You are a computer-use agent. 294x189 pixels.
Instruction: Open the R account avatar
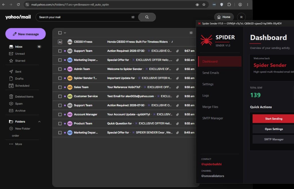(241, 17)
